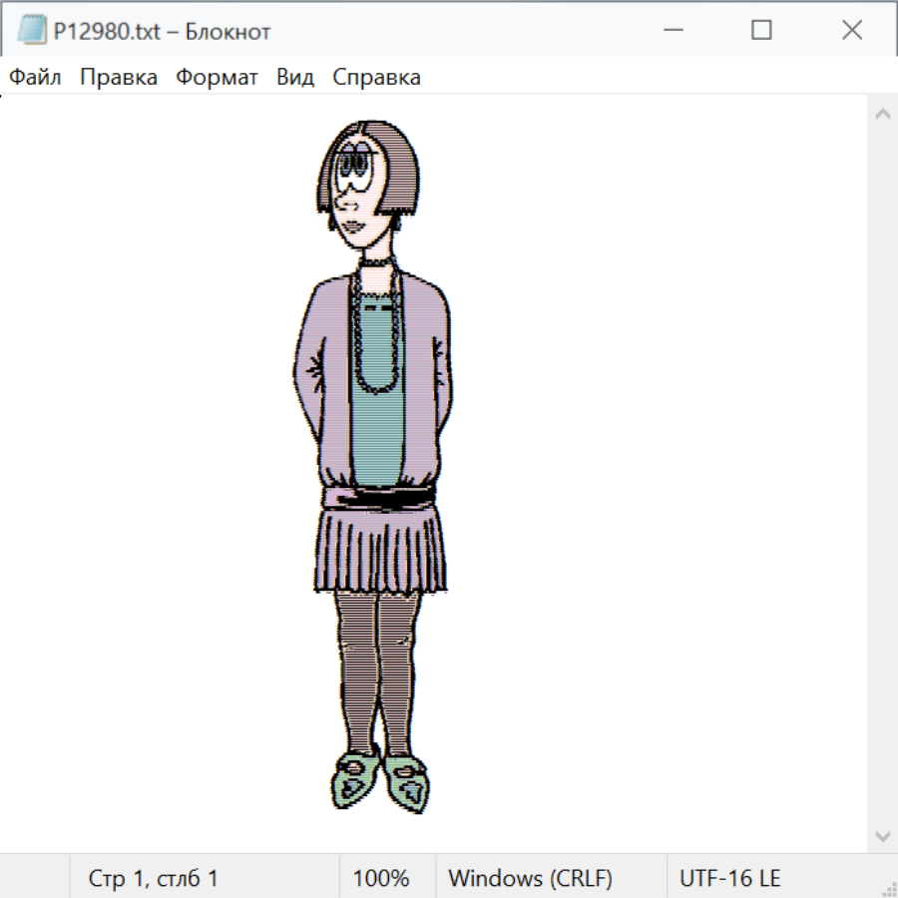This screenshot has width=898, height=898.
Task: Open the Файл menu
Action: point(35,78)
